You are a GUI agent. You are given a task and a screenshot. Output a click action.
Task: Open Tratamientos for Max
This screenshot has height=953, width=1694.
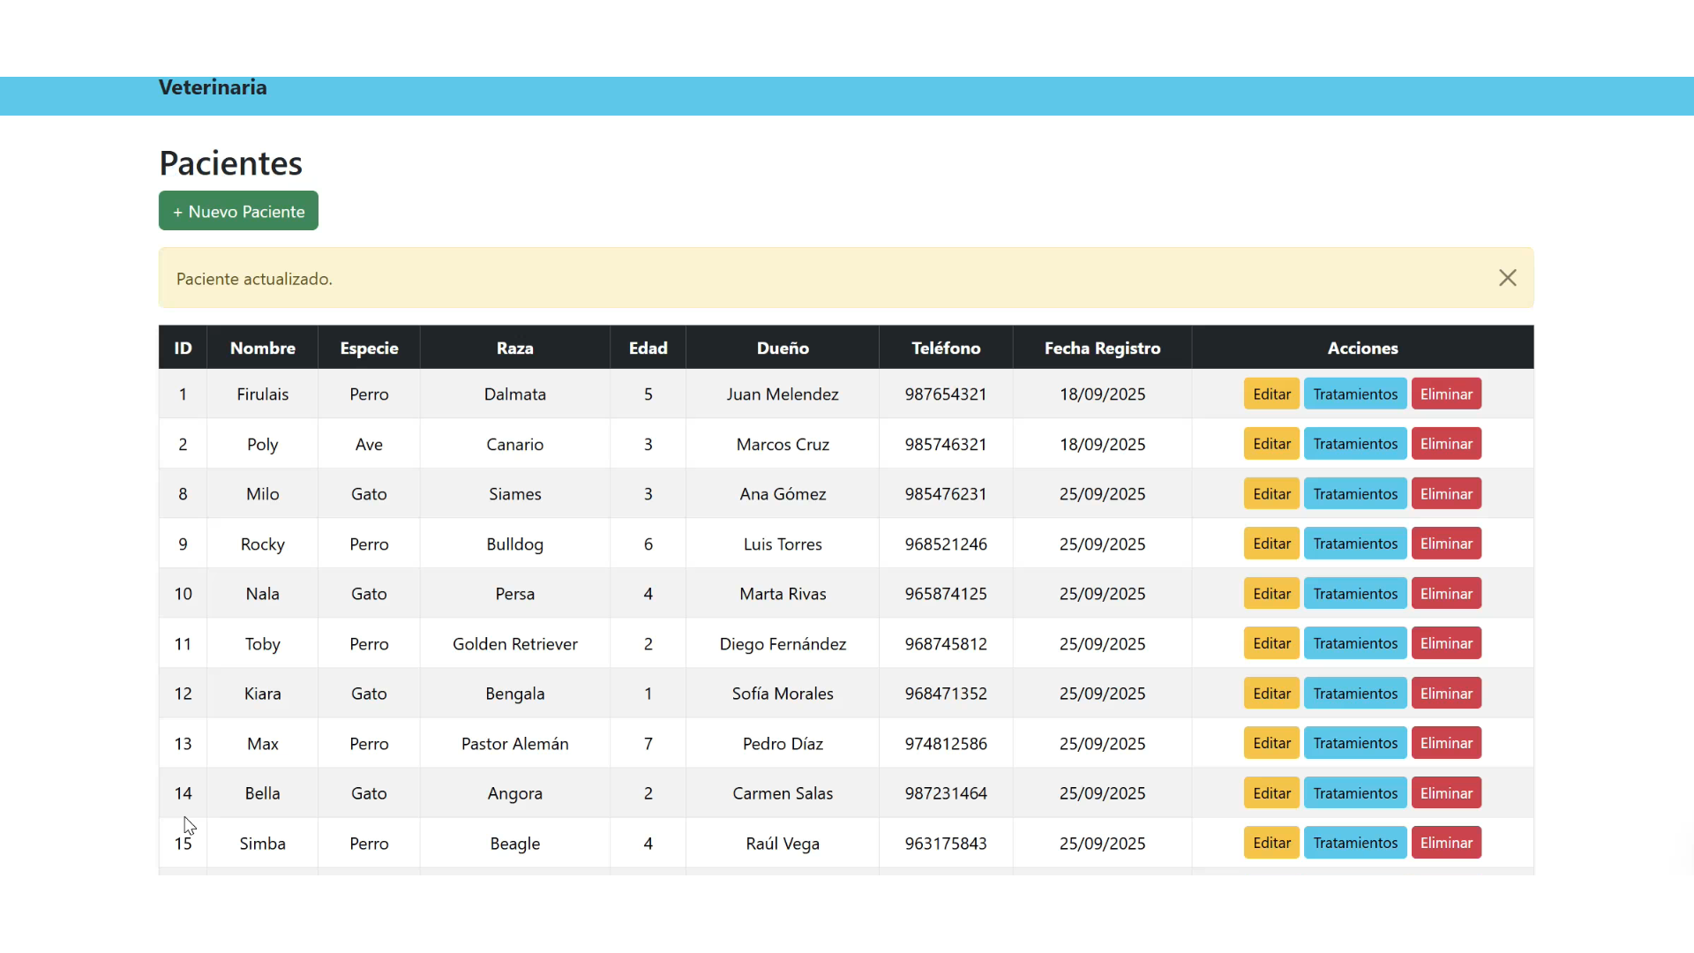pos(1354,743)
